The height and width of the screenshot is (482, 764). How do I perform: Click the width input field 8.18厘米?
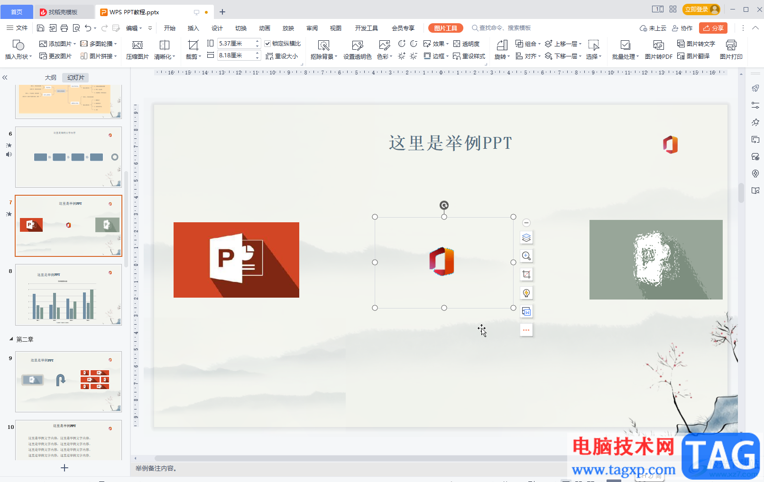(x=236, y=55)
